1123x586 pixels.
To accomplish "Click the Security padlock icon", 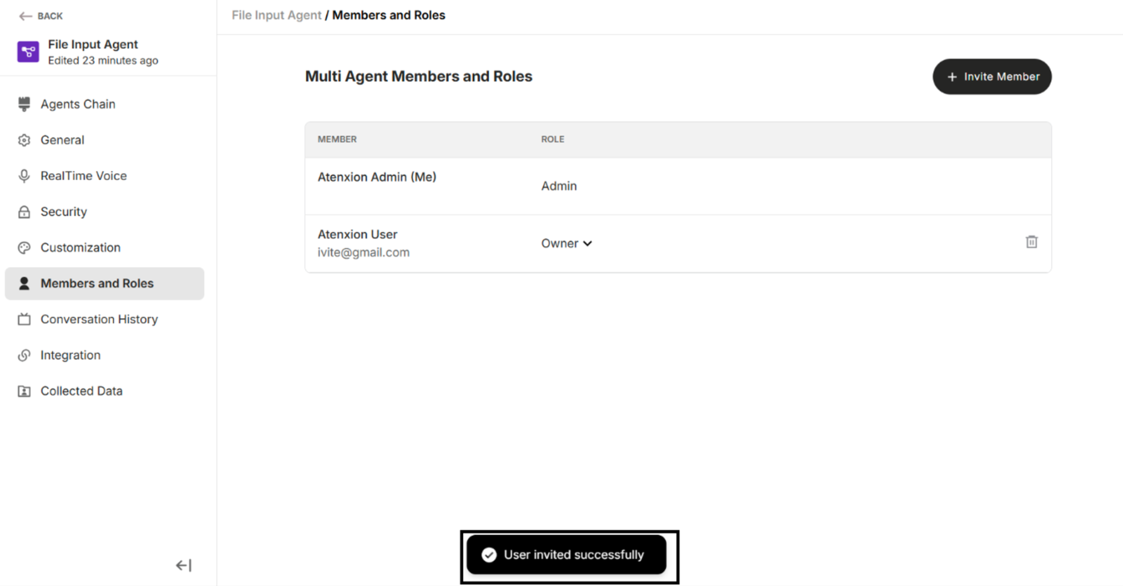I will 24,212.
